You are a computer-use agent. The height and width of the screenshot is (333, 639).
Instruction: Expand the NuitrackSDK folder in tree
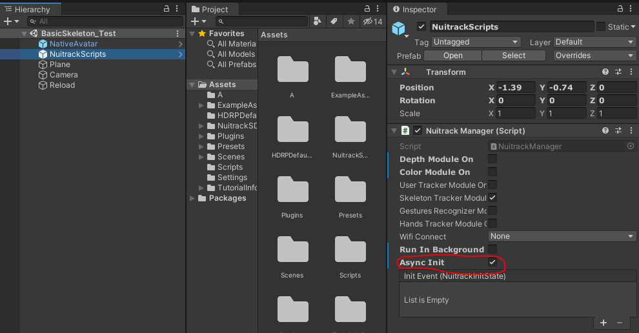(x=201, y=126)
